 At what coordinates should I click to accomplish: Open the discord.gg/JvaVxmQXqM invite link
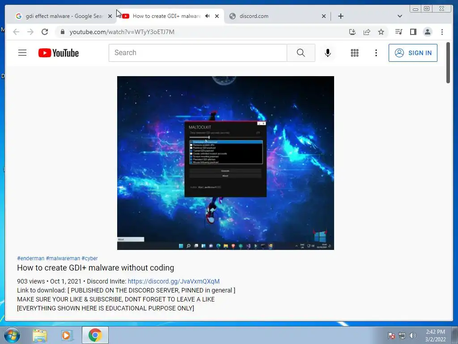174,281
